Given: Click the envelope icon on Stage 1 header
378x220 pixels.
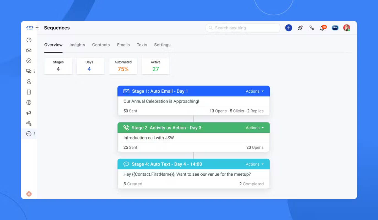Looking at the screenshot, I should click(x=126, y=91).
